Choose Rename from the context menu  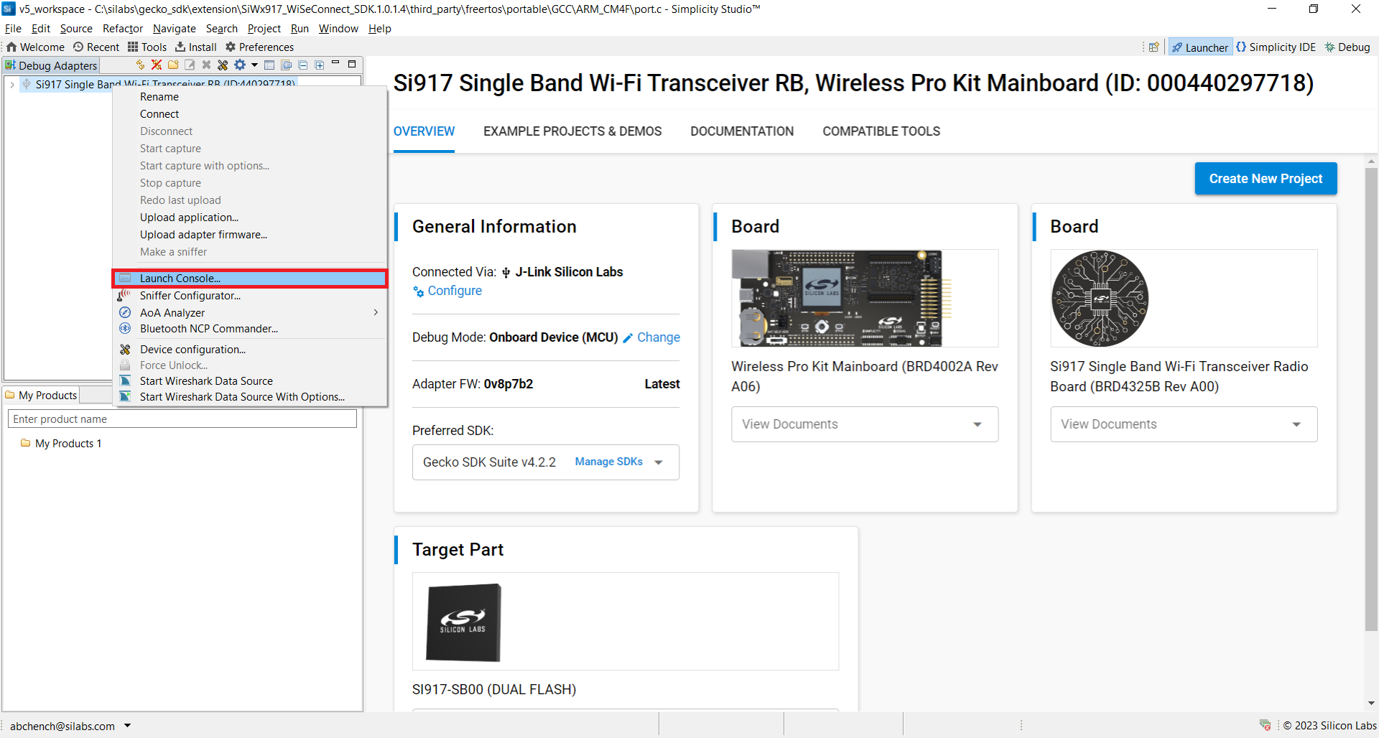coord(159,97)
